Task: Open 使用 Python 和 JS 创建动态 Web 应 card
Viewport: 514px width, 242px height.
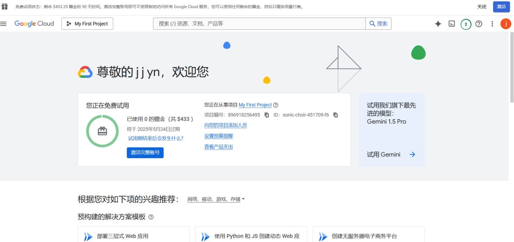Action: [x=251, y=234]
